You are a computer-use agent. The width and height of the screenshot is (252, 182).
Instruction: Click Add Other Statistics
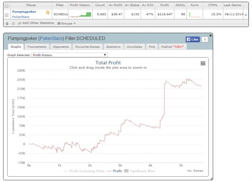click(x=36, y=23)
